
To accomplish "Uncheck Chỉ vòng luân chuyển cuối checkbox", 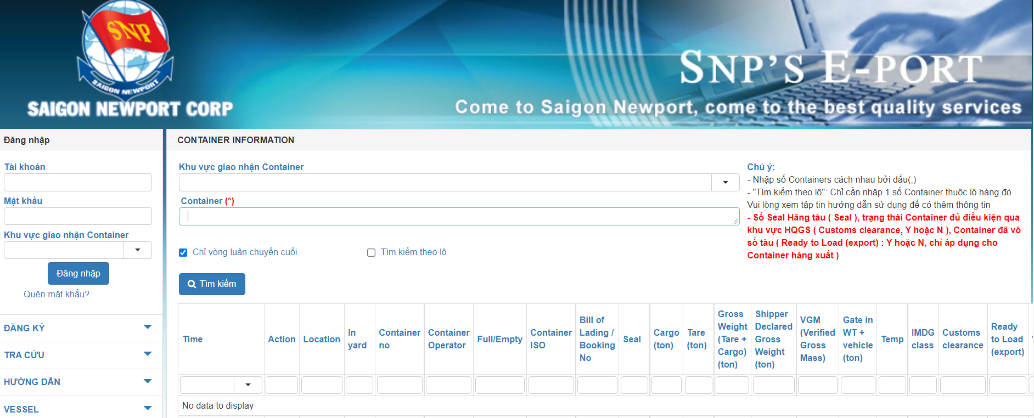I will tap(183, 252).
